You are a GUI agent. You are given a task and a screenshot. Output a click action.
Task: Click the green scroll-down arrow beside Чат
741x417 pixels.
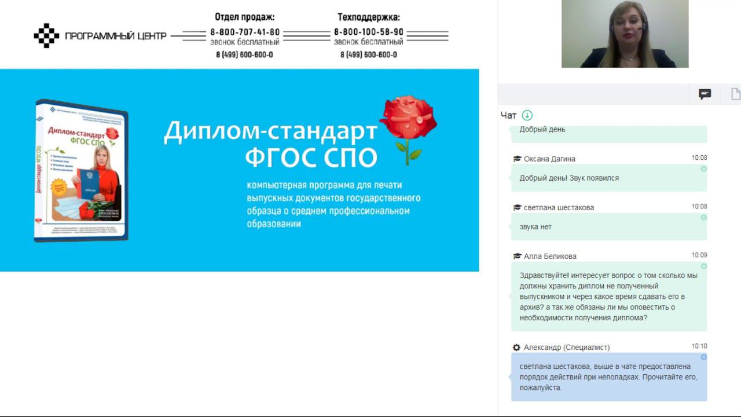(527, 115)
